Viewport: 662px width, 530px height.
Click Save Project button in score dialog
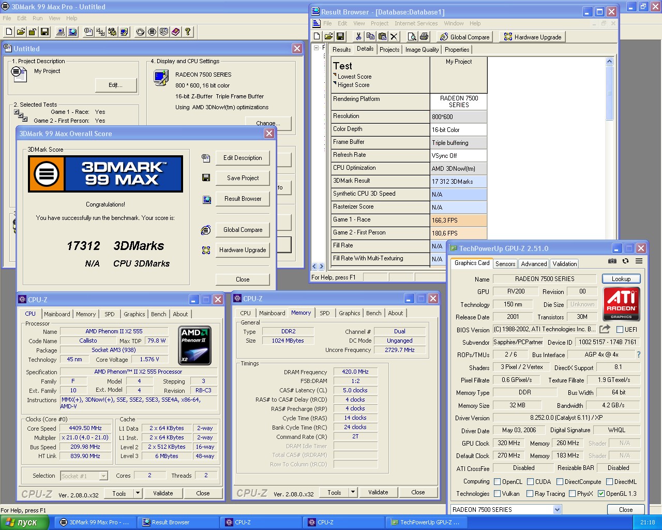pos(243,178)
